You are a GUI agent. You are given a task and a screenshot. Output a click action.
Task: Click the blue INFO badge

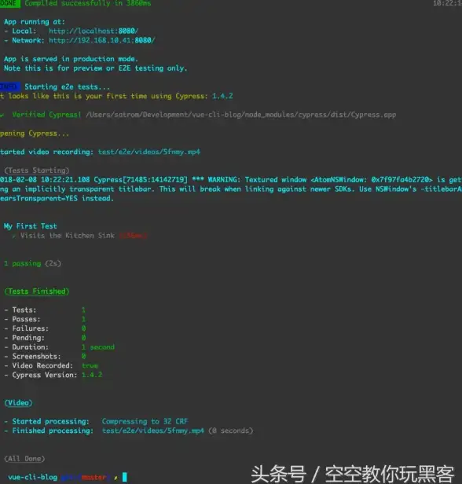(x=9, y=86)
